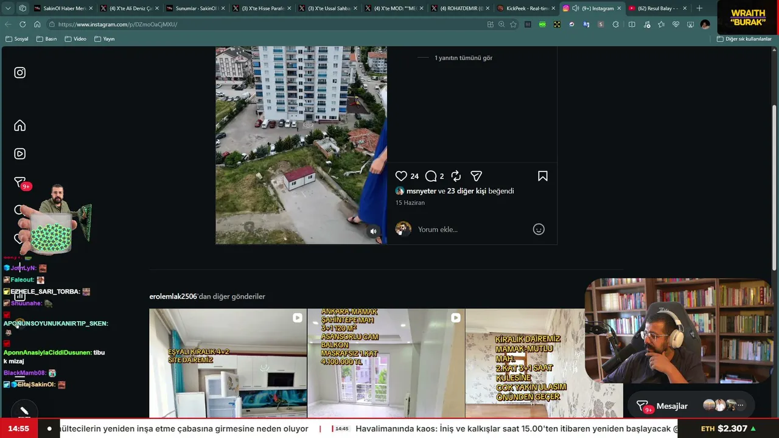
Task: Click chat username 'EZHELE_SARI_TORBA'
Action: pyautogui.click(x=45, y=291)
